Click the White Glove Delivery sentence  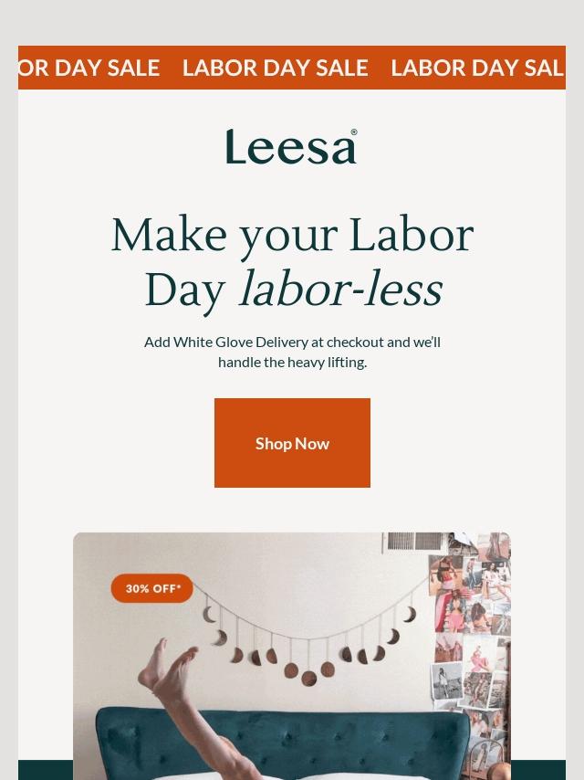[x=292, y=343]
